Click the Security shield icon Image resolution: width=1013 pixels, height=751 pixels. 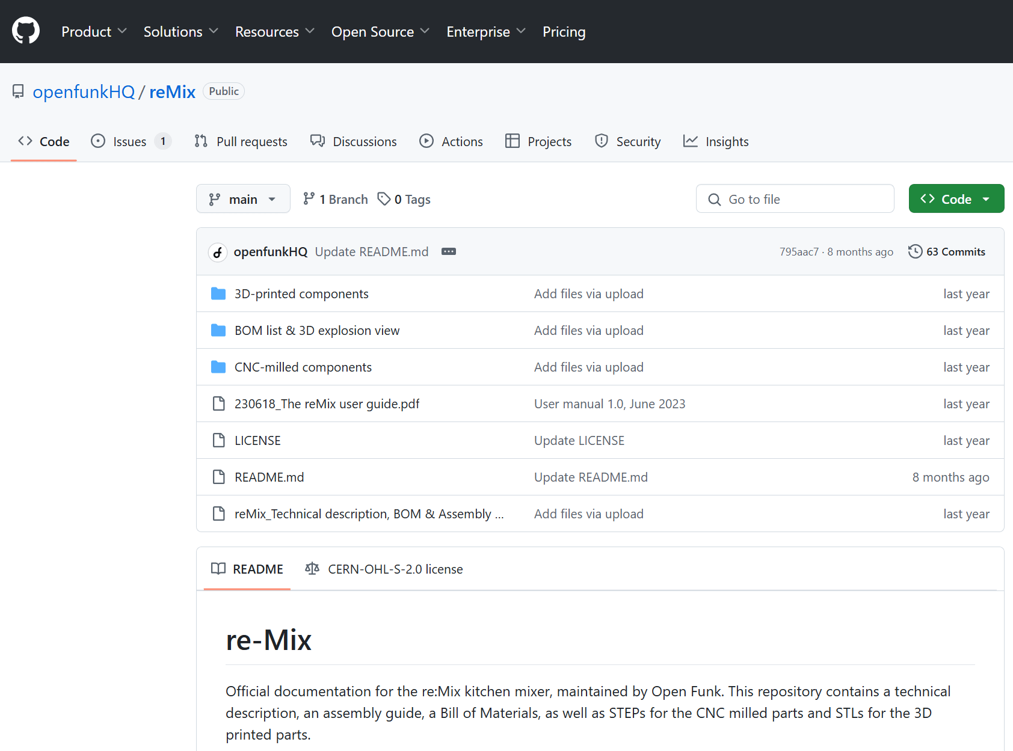[602, 141]
